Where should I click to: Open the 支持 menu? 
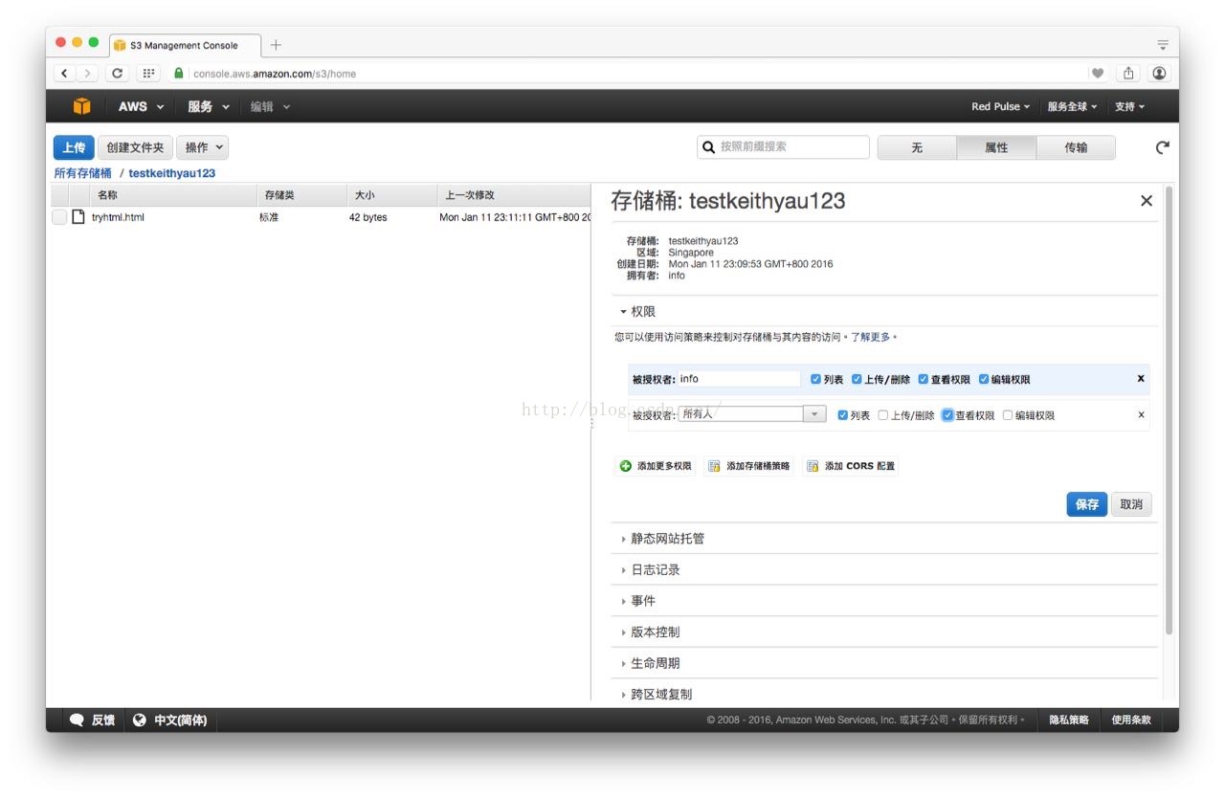pos(1129,106)
